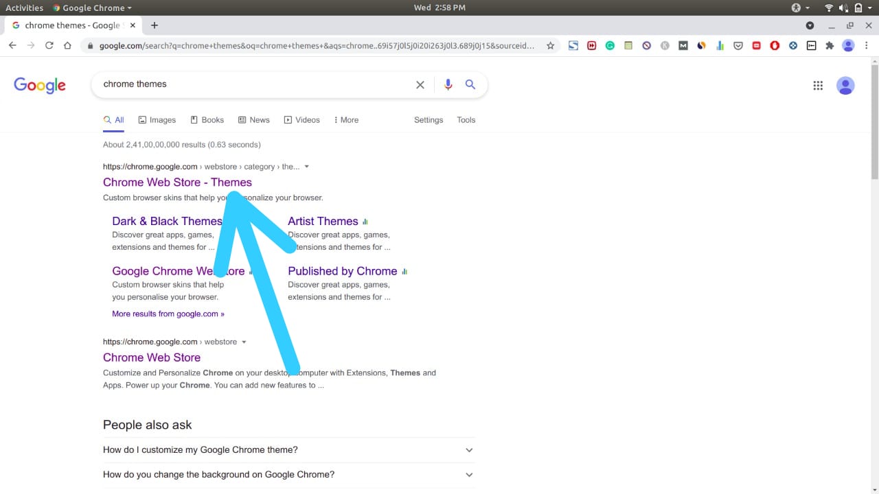The height and width of the screenshot is (494, 879).
Task: Open the red shield adblock extension
Action: pos(775,46)
